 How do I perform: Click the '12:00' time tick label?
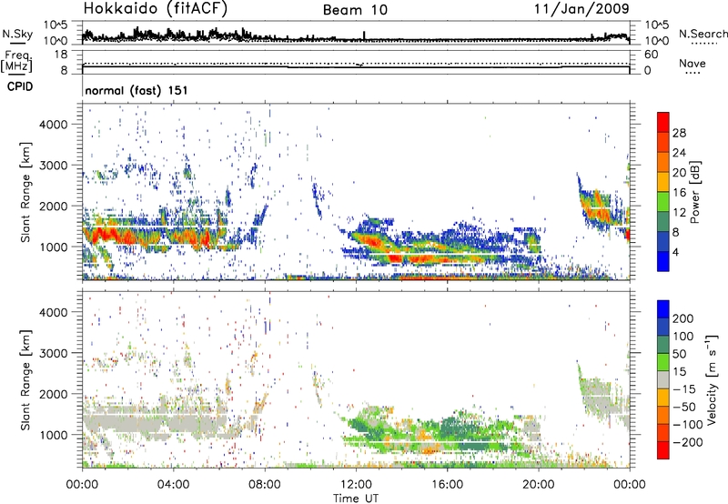tap(356, 485)
